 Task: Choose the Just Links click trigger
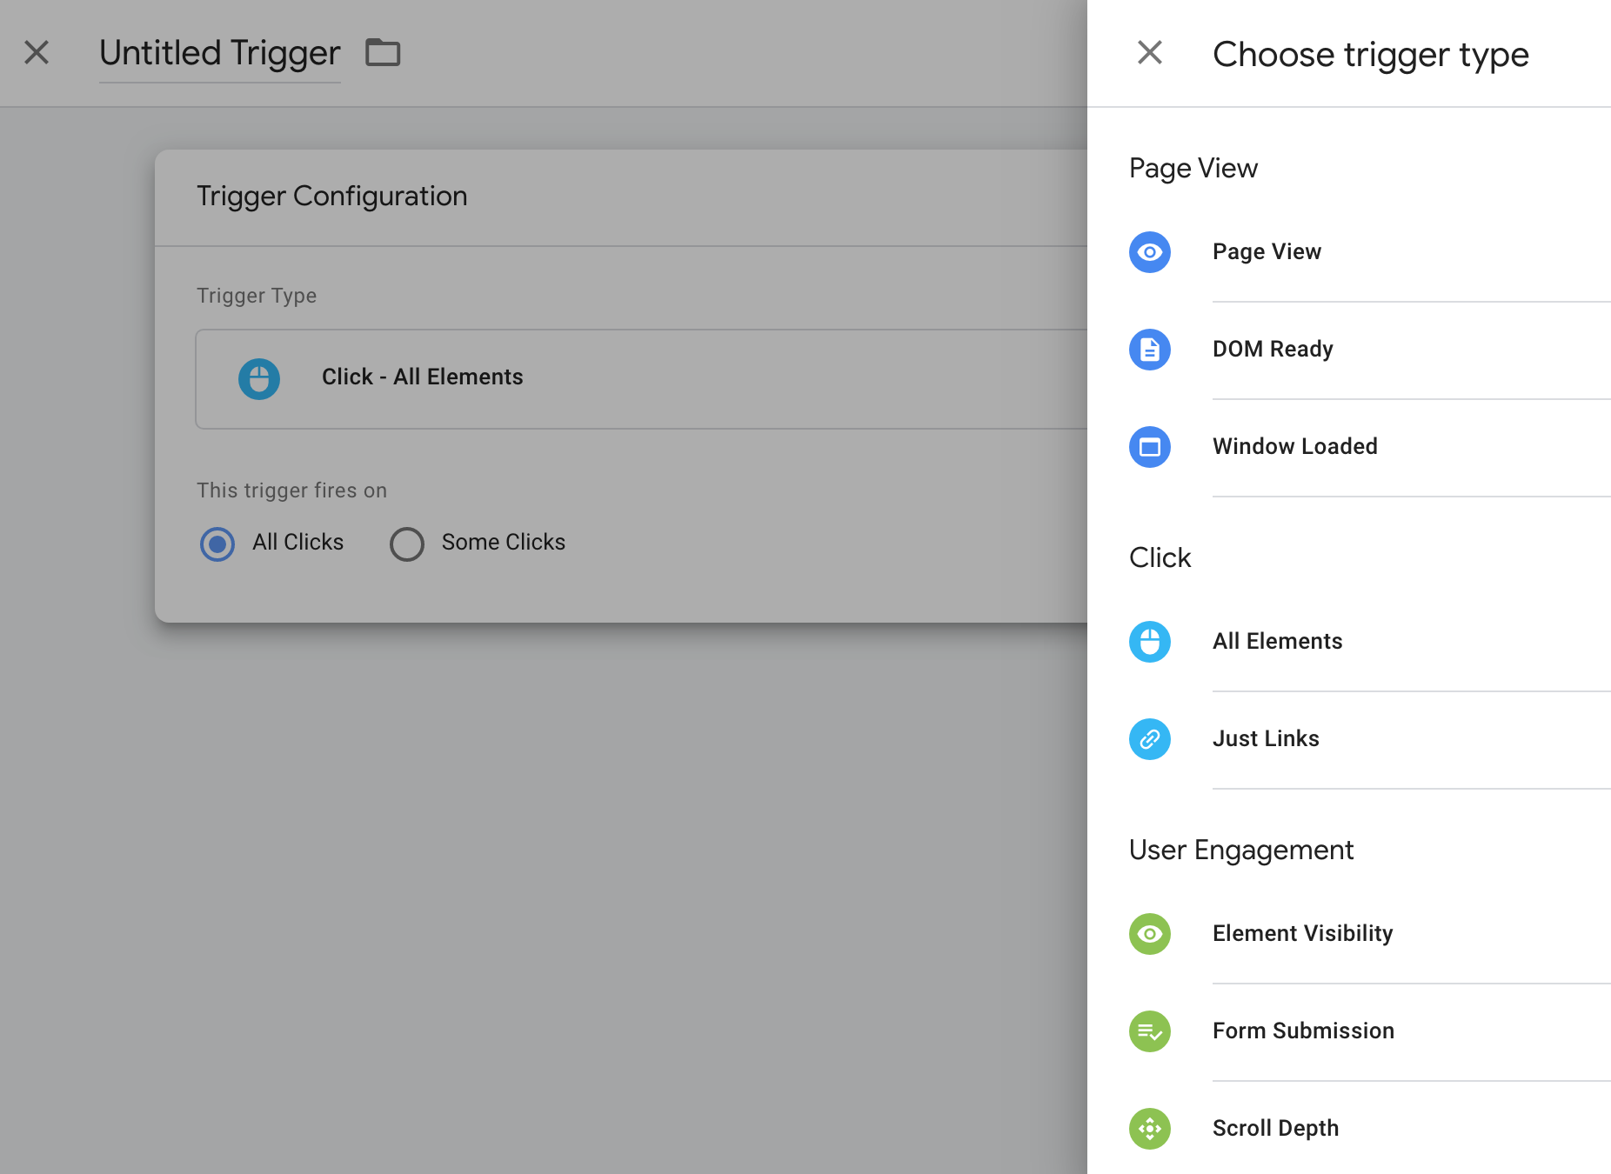1349,739
